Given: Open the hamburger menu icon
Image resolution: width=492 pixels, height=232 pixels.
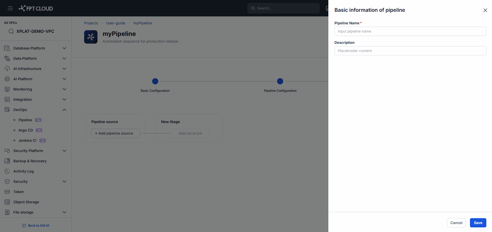Looking at the screenshot, I should [10, 8].
